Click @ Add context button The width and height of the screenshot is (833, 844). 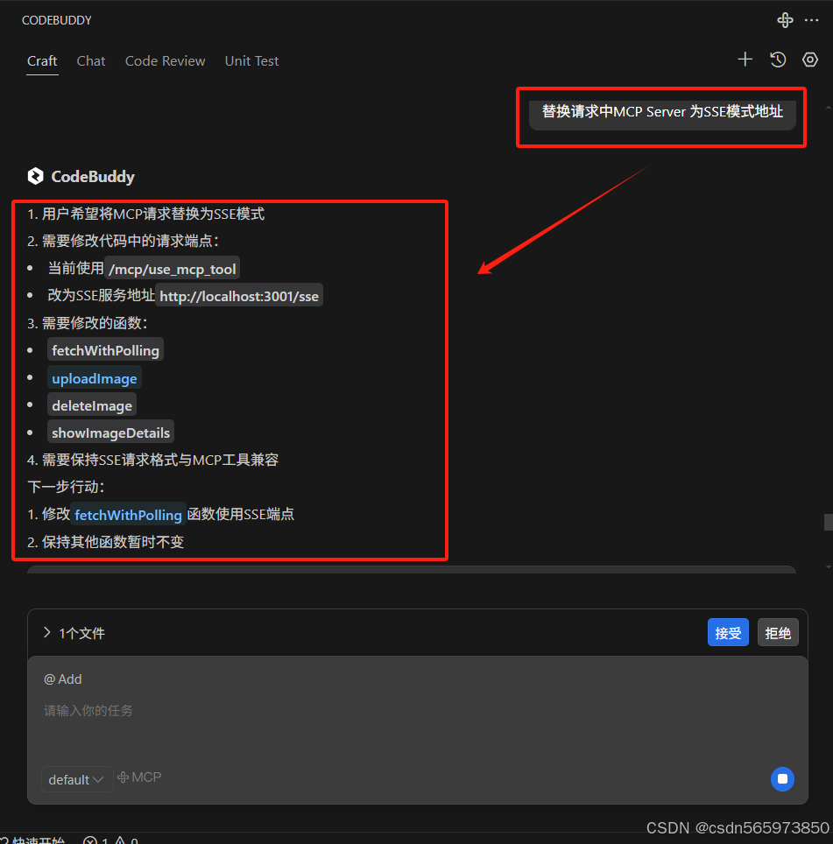[x=62, y=679]
